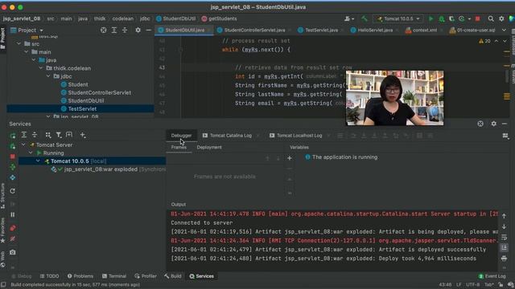The width and height of the screenshot is (515, 289).
Task: Add a new watch with plus icon
Action: click(290, 158)
